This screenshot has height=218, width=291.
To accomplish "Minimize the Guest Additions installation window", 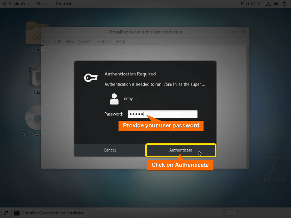I will (x=225, y=32).
